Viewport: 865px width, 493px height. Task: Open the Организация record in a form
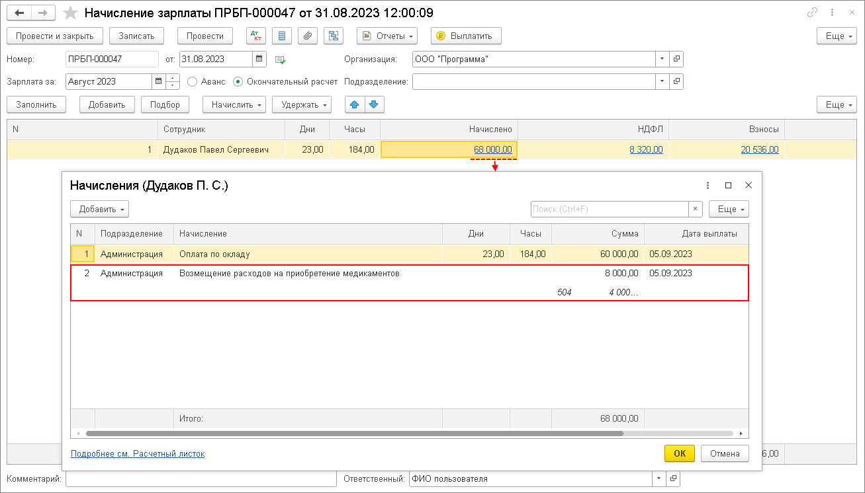tap(676, 59)
